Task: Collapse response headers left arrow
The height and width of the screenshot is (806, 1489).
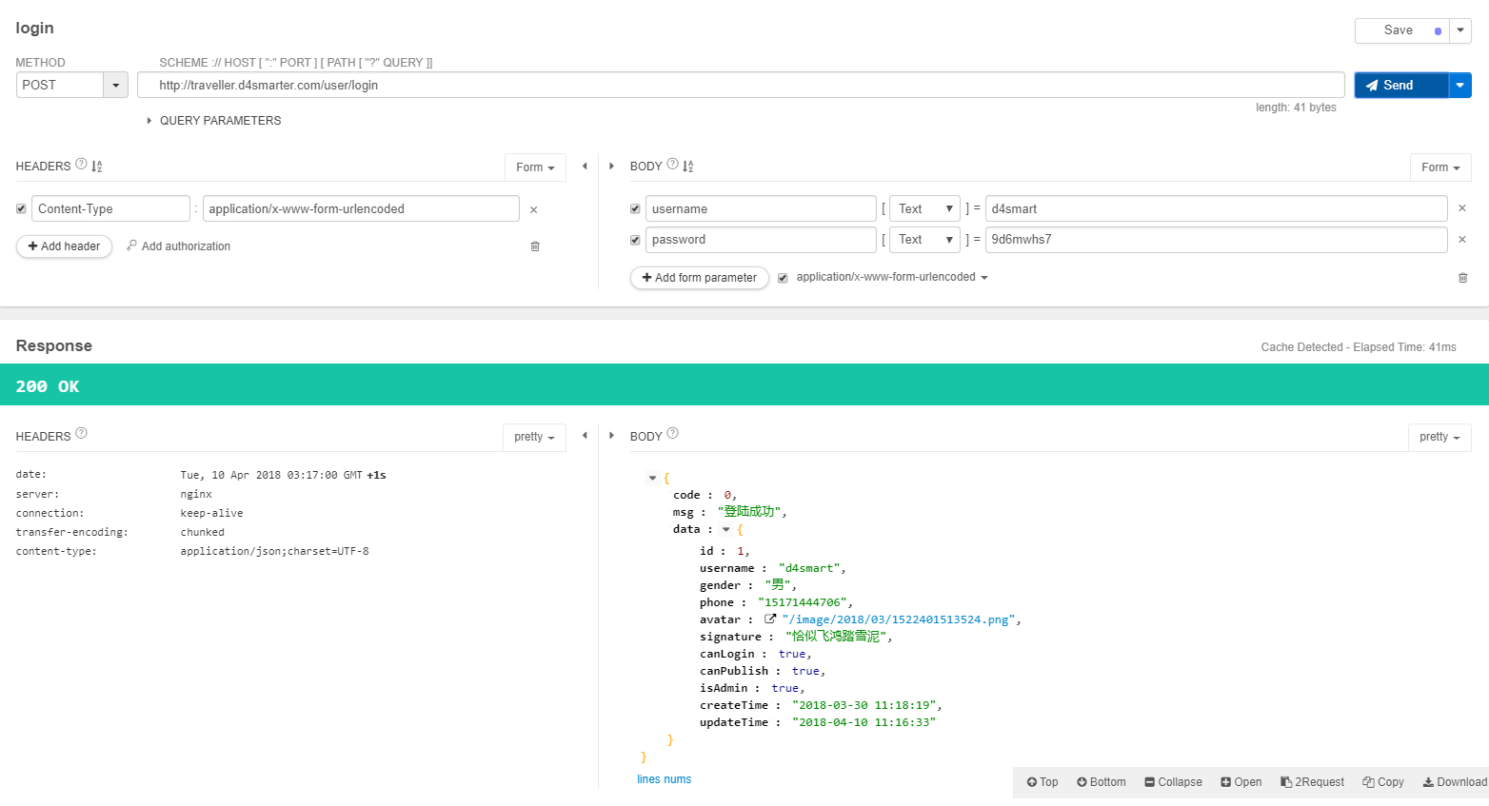Action: click(585, 435)
